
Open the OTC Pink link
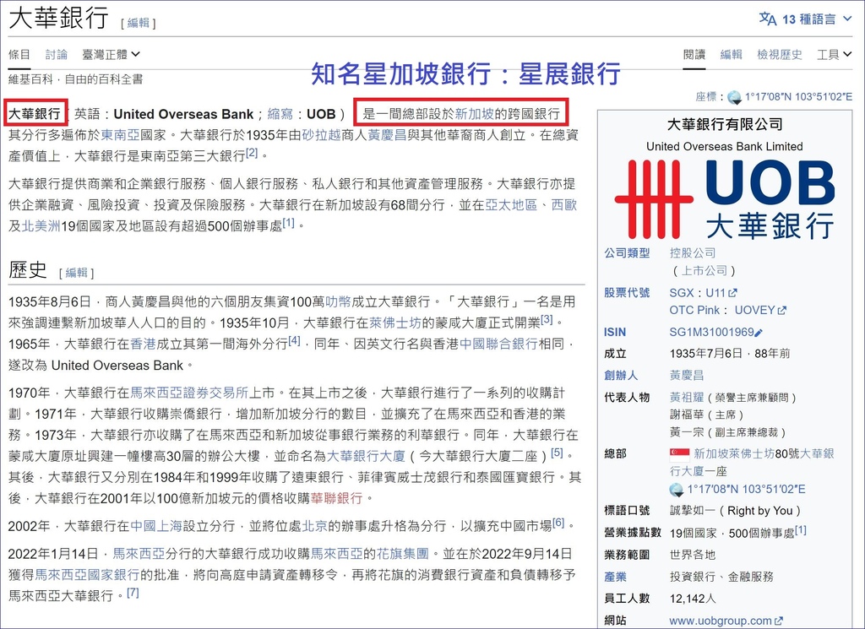[694, 311]
